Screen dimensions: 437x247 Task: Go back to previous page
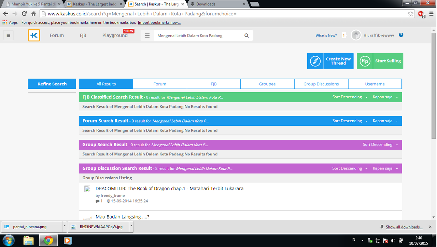[x=5, y=14]
